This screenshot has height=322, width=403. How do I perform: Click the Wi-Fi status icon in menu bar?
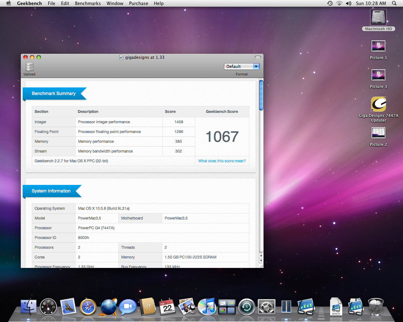tap(339, 3)
